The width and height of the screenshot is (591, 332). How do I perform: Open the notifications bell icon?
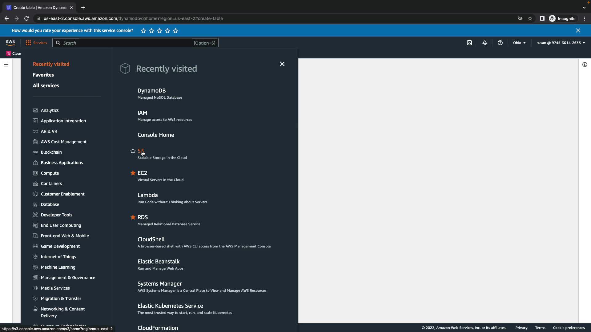[484, 43]
